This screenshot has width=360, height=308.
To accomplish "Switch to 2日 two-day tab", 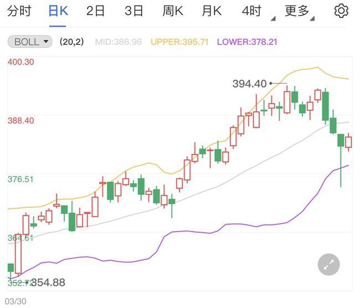I will tap(96, 11).
